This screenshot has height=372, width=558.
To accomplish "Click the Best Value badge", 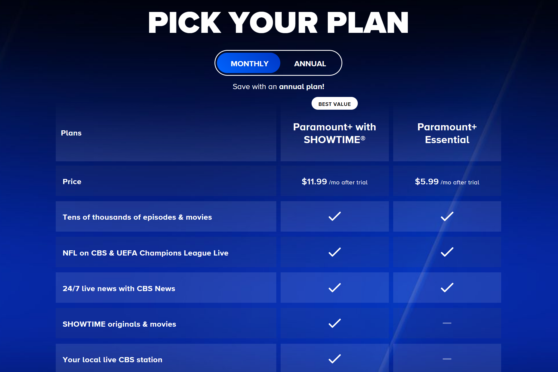I will click(334, 104).
